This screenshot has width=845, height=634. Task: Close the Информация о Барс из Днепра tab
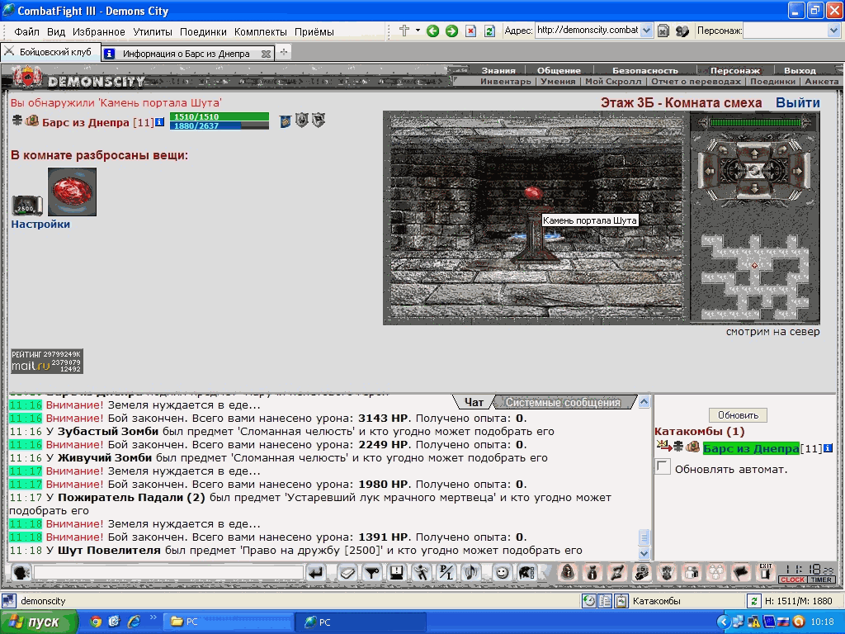coord(266,54)
